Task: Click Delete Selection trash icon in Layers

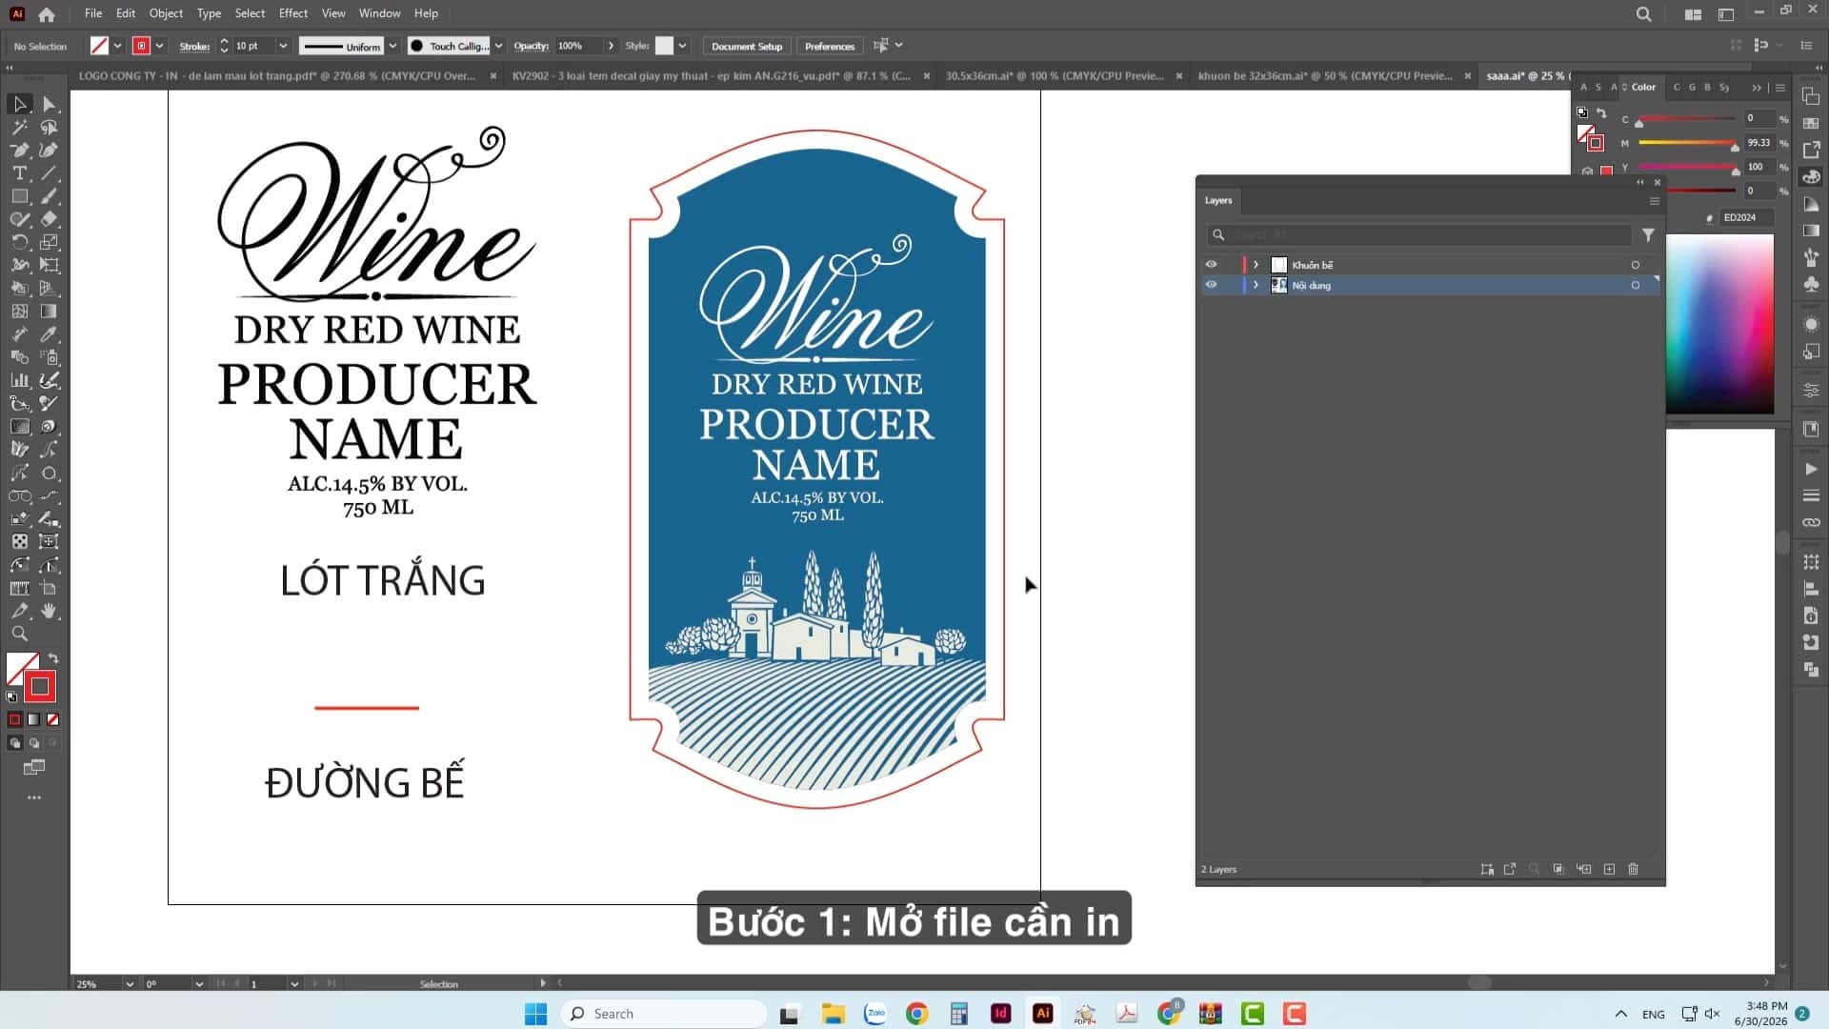Action: point(1634,869)
